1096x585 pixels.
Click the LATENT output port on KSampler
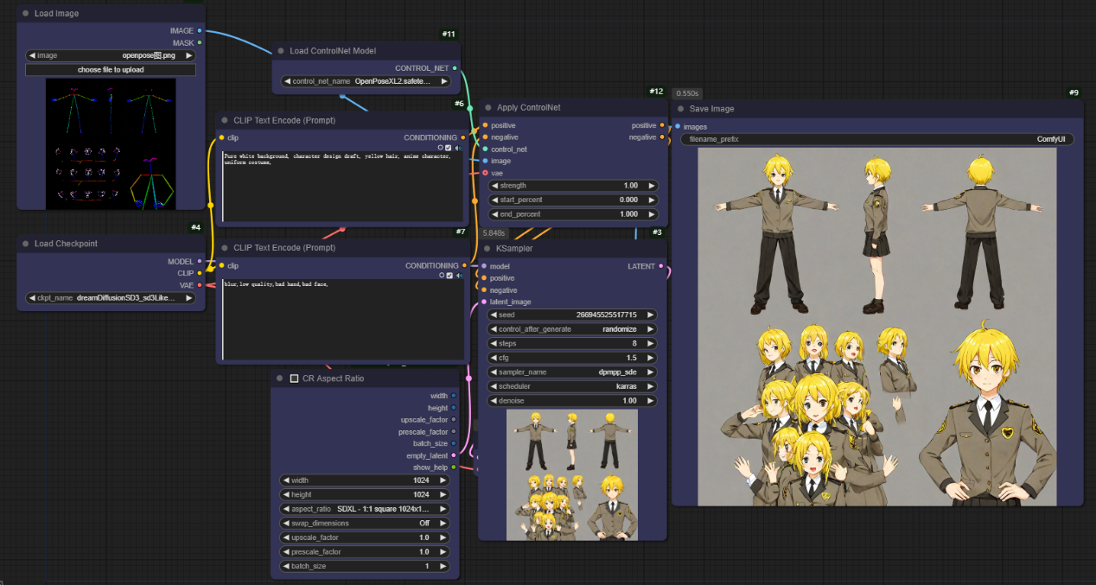[661, 266]
